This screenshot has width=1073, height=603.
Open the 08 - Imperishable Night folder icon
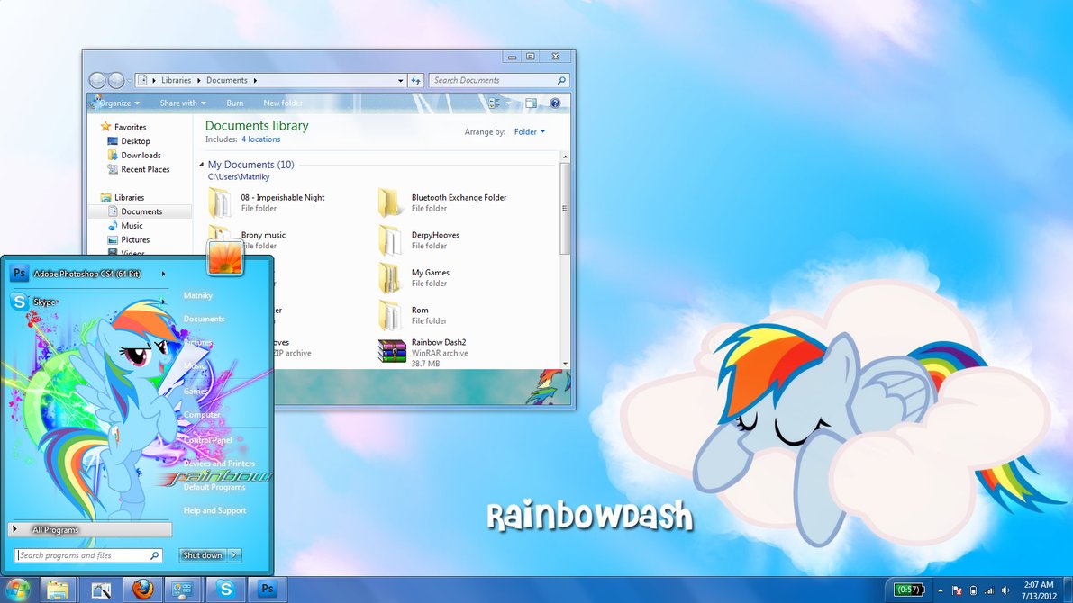click(221, 202)
